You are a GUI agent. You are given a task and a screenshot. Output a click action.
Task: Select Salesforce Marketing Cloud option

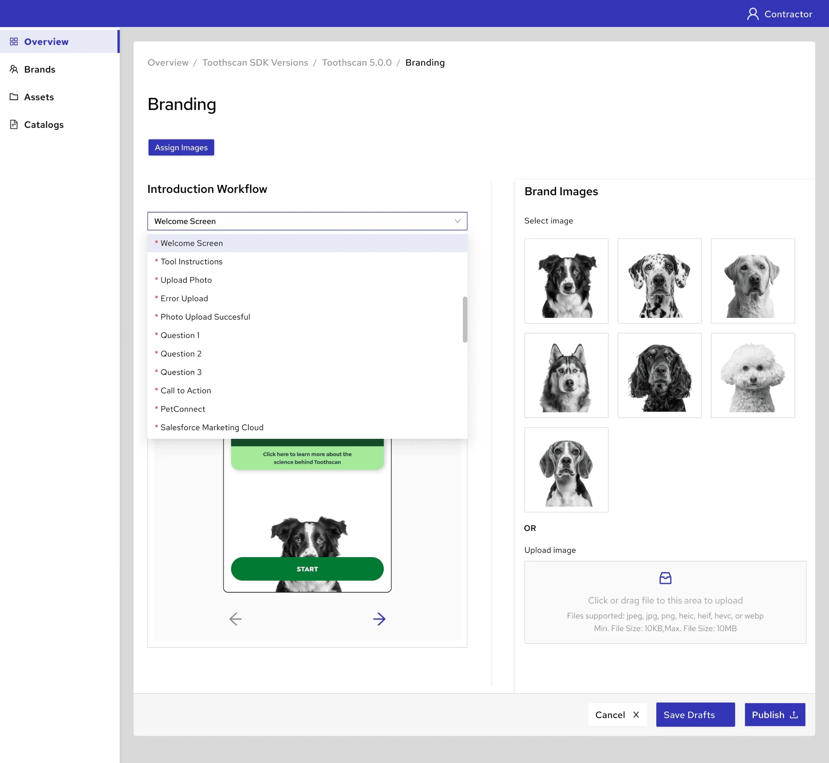coord(307,428)
